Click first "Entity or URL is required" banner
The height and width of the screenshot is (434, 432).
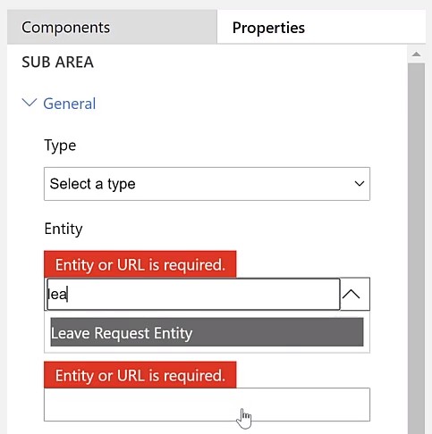(140, 264)
